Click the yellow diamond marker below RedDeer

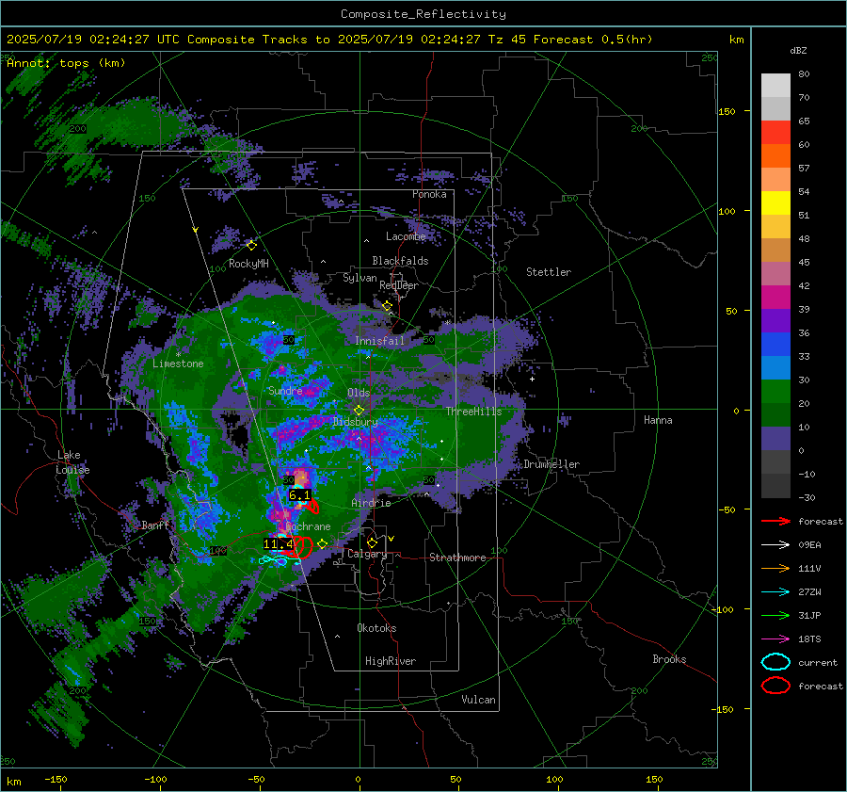tap(387, 306)
